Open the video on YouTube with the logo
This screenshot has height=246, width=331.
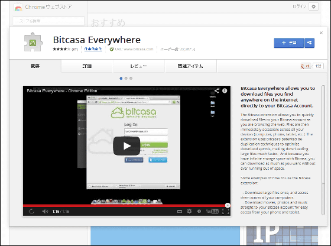(x=212, y=211)
